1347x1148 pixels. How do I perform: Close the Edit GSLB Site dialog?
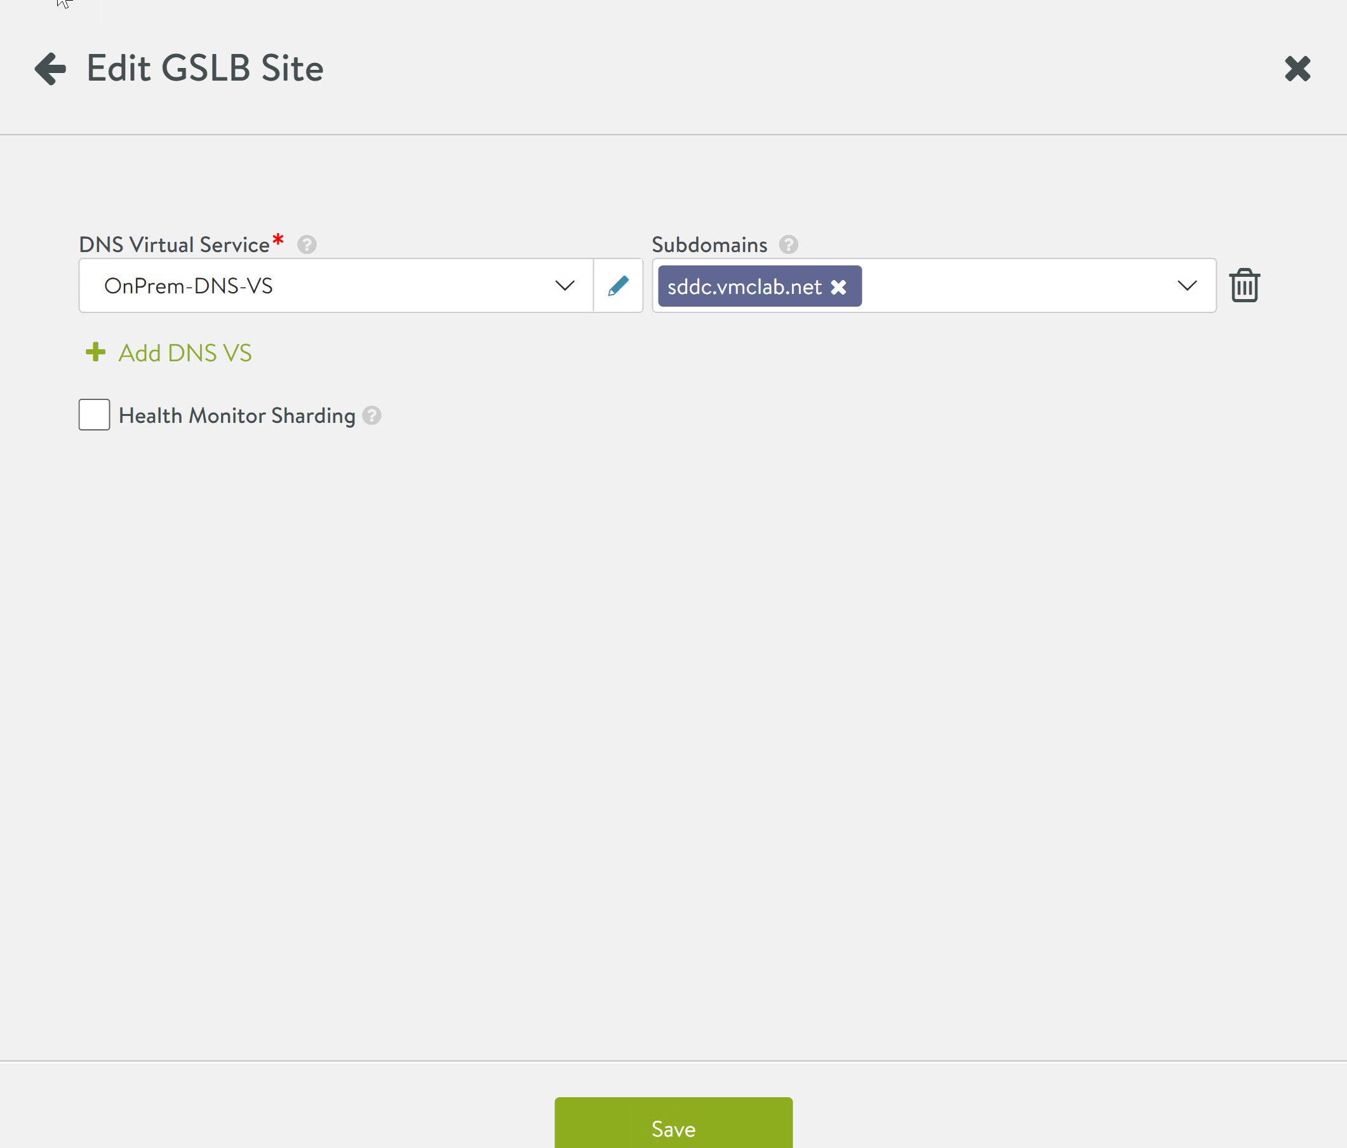pyautogui.click(x=1297, y=68)
